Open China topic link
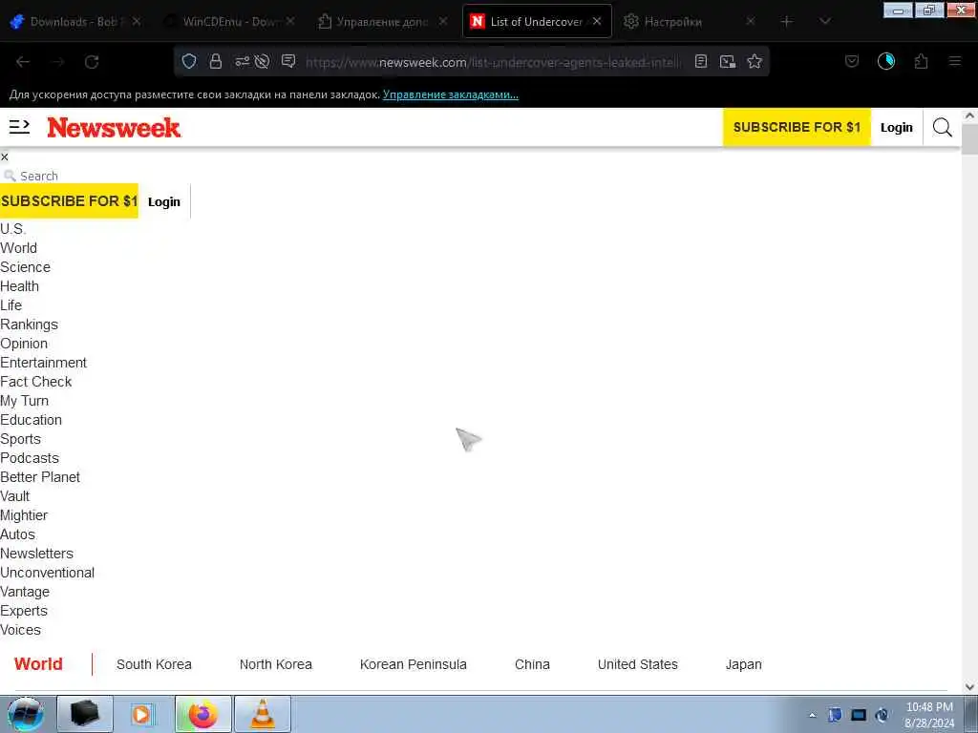The image size is (978, 733). (532, 664)
